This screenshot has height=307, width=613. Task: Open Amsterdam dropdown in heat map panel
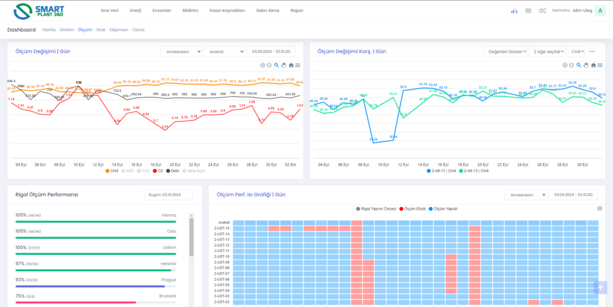click(526, 195)
